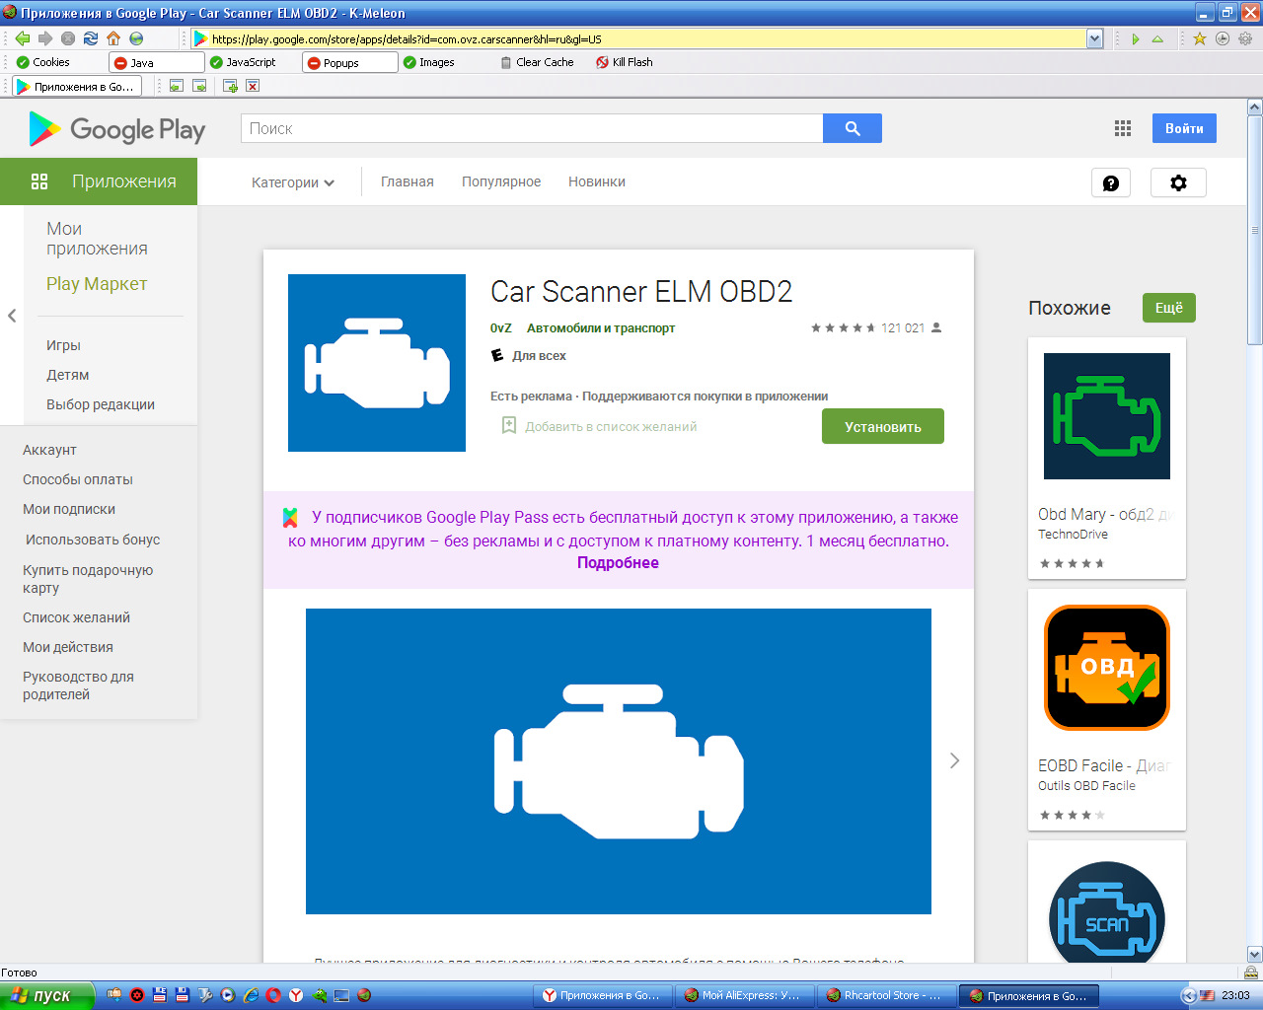This screenshot has height=1010, width=1263.
Task: Switch to previous tab icon
Action: pos(177,86)
